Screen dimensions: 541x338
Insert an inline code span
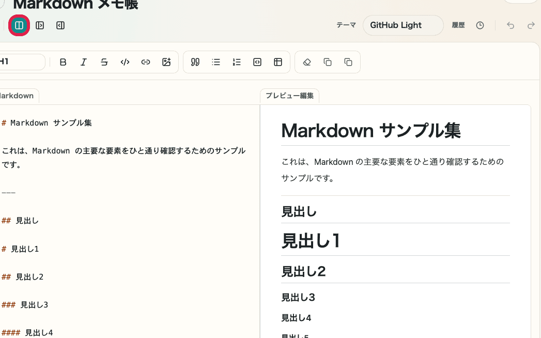(125, 62)
